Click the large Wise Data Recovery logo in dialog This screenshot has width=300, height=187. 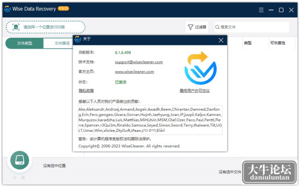tap(200, 68)
